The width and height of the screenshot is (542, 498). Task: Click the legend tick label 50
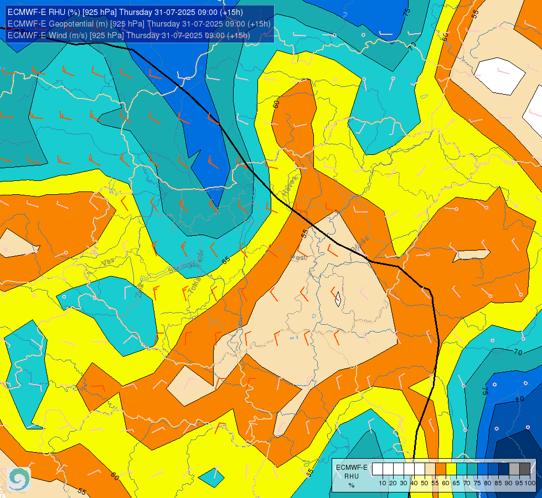(x=425, y=483)
